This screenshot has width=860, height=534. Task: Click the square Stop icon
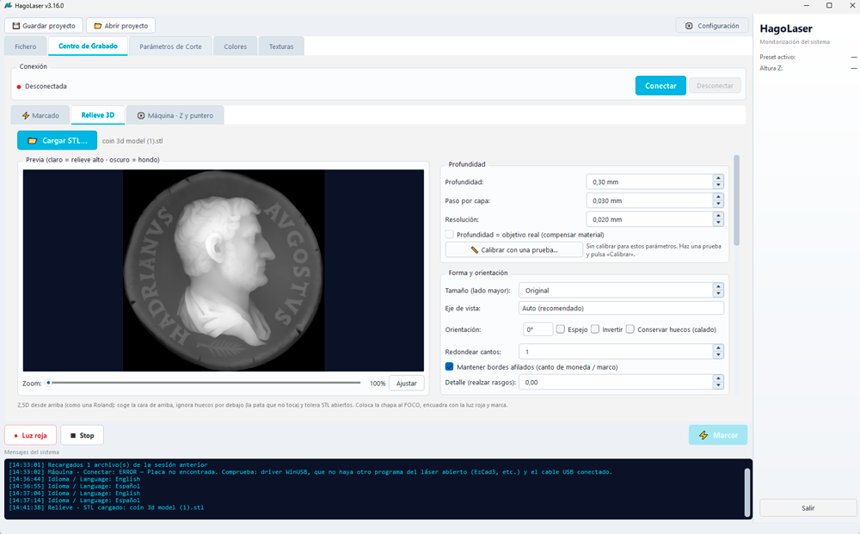[73, 435]
